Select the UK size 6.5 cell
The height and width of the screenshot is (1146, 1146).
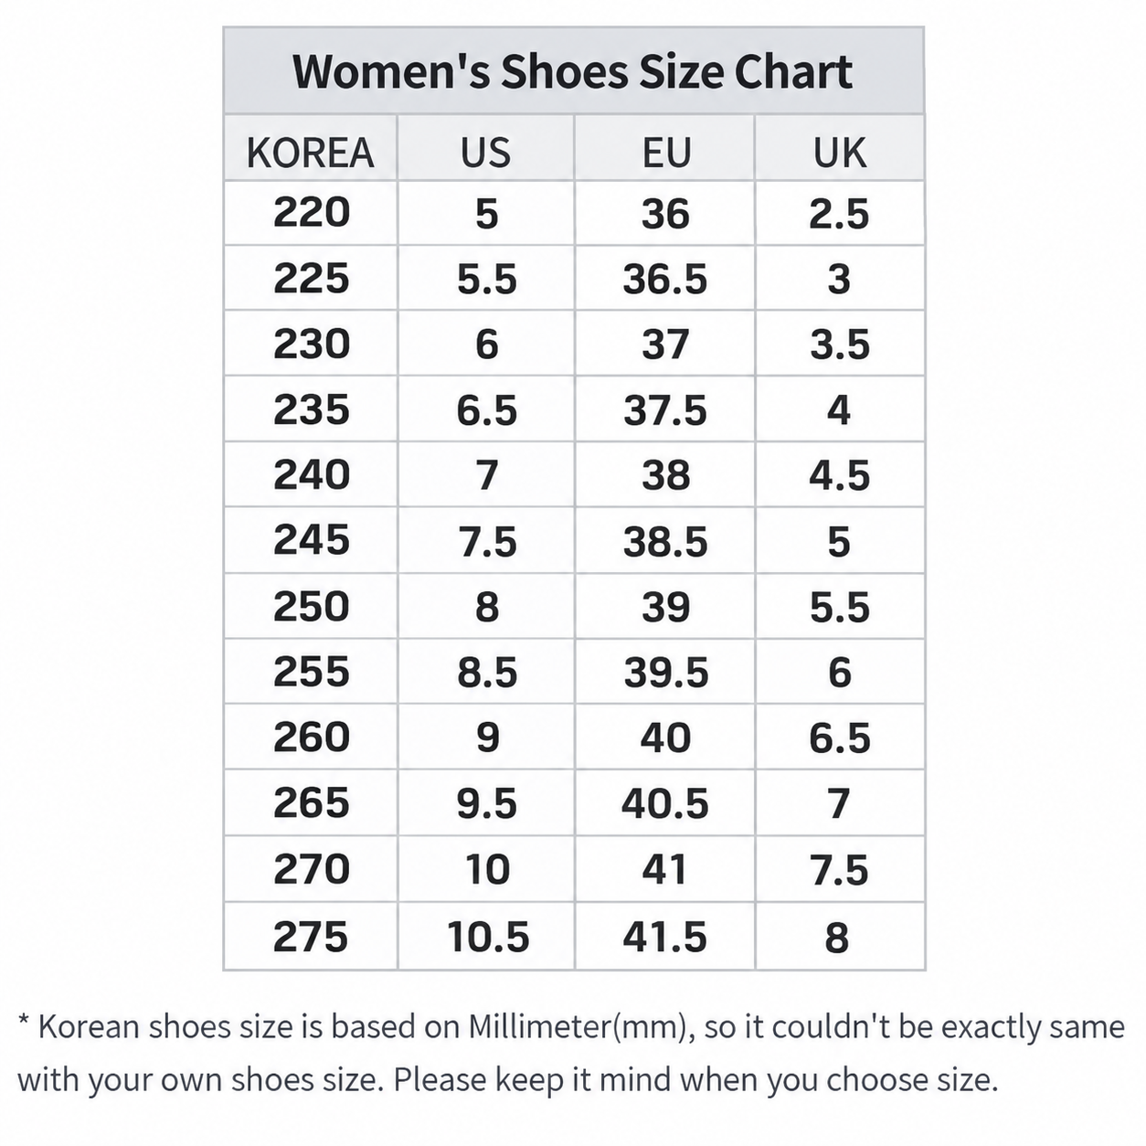839,737
